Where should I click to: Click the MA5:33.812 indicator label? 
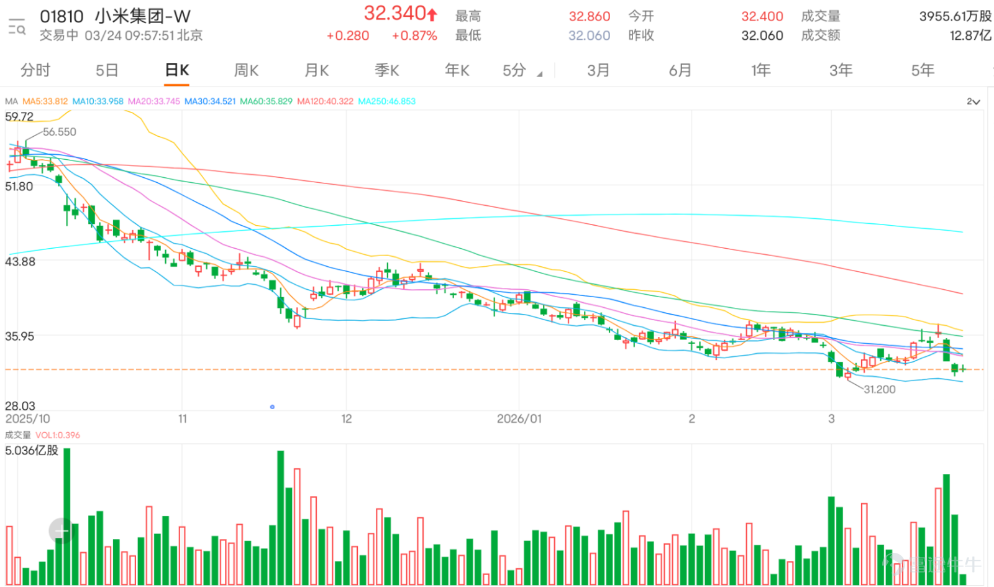pyautogui.click(x=45, y=101)
